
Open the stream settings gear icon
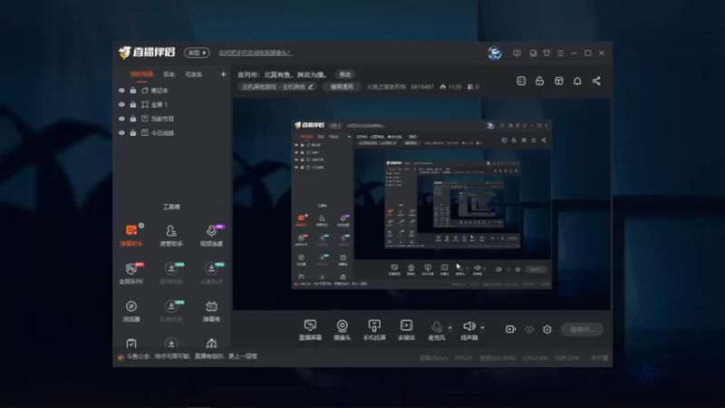pyautogui.click(x=547, y=329)
